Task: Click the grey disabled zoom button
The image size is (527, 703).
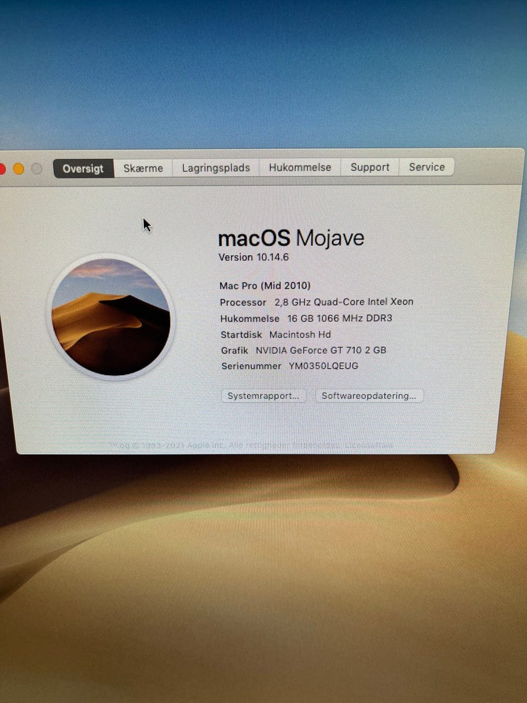Action: 37,169
